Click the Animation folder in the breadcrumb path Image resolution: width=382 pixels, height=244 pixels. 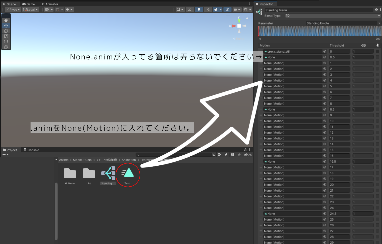129,160
